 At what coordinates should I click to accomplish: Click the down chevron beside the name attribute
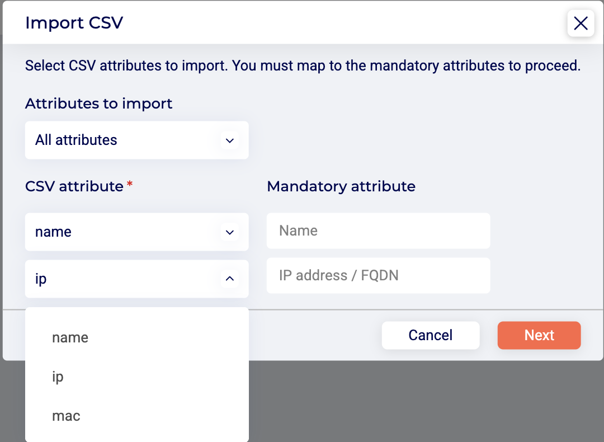click(229, 232)
